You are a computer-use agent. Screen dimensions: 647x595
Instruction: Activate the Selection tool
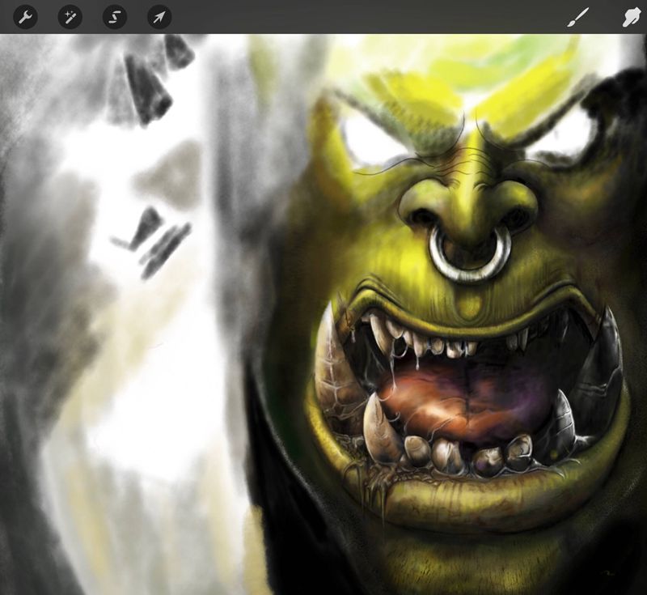coord(115,16)
